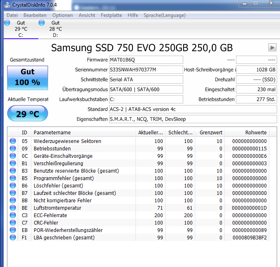Click the Schnittstelle field Serial ATA
Image resolution: width=280 pixels, height=267 pixels.
146,80
